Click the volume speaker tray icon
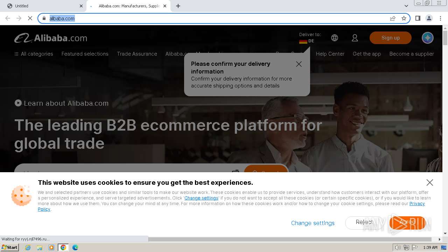This screenshot has width=448, height=252. (398, 247)
